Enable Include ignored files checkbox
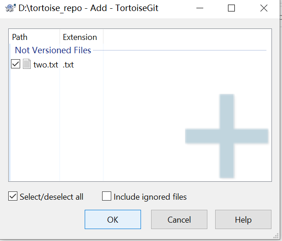 pos(107,196)
